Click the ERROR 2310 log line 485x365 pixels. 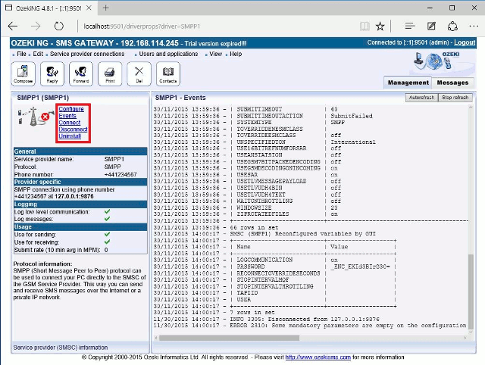(x=310, y=326)
